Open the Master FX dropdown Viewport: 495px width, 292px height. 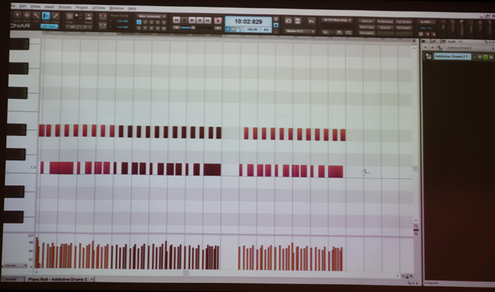(x=300, y=31)
